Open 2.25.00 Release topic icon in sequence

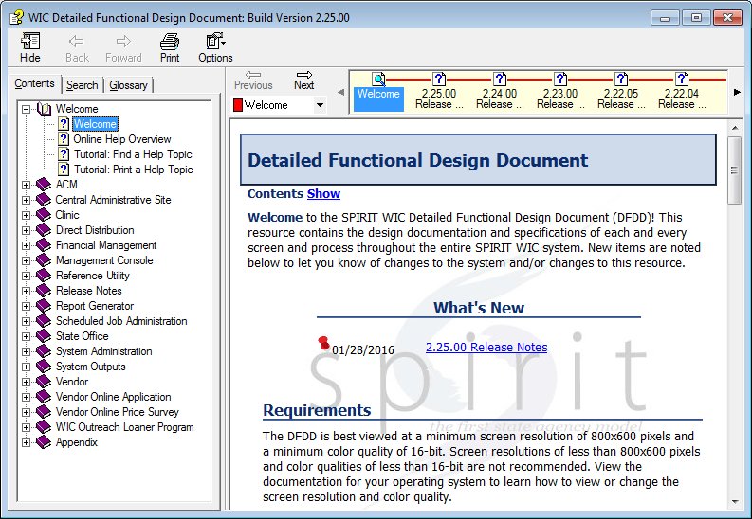click(x=439, y=79)
